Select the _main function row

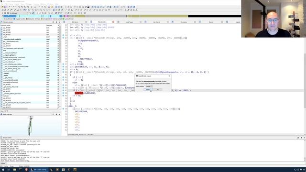(30, 37)
